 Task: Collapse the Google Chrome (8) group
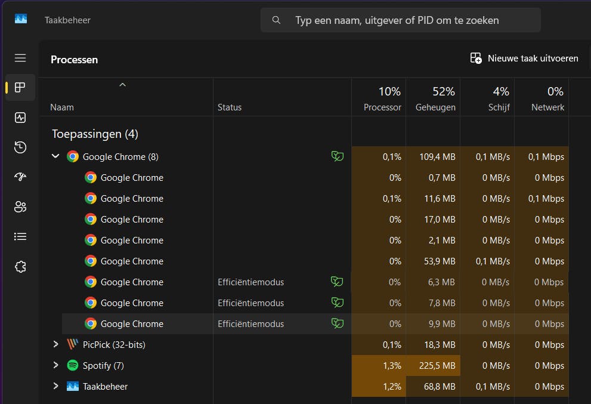(55, 156)
